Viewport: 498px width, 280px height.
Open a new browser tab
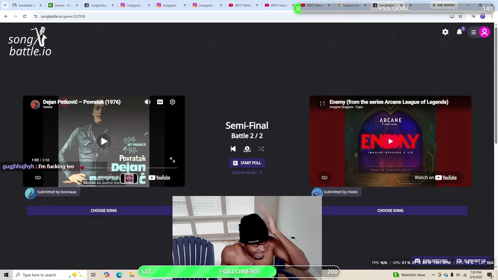(x=410, y=5)
